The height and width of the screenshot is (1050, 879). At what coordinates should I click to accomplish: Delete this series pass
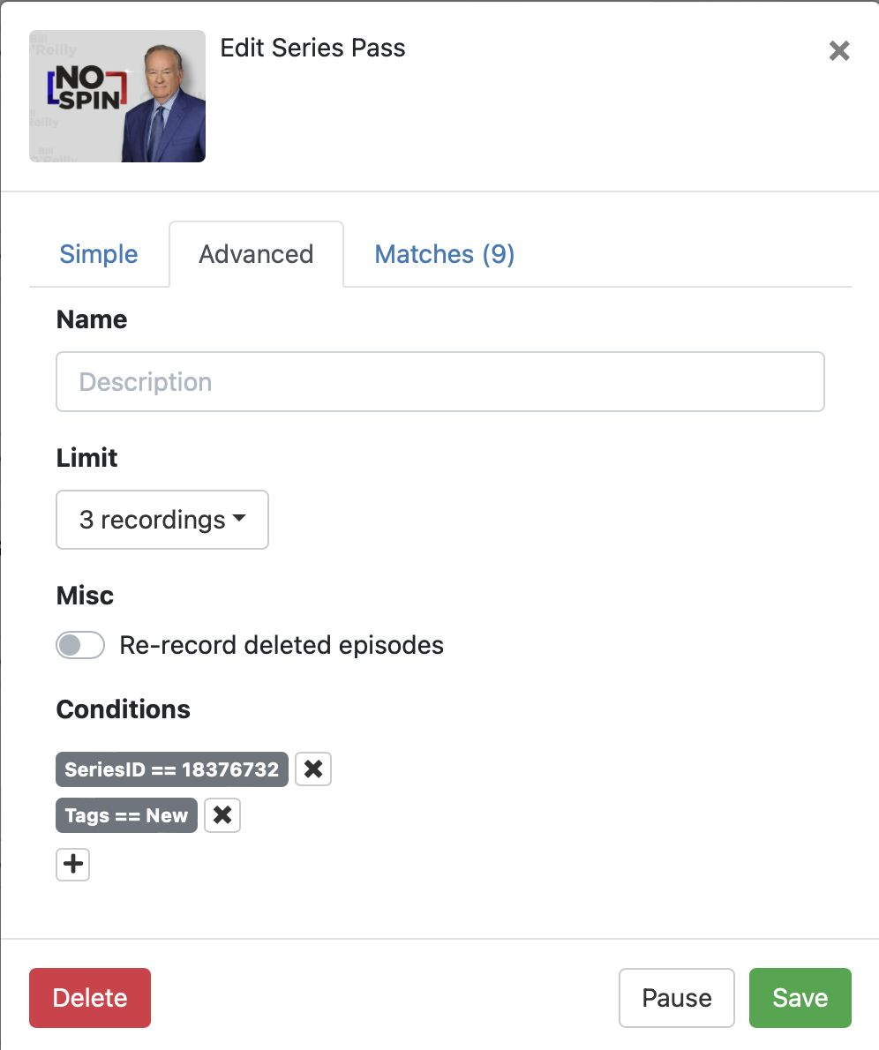point(90,998)
